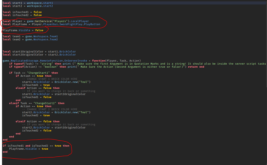Click the 'PlayFrame.Visible = false' statement

click(x=23, y=30)
